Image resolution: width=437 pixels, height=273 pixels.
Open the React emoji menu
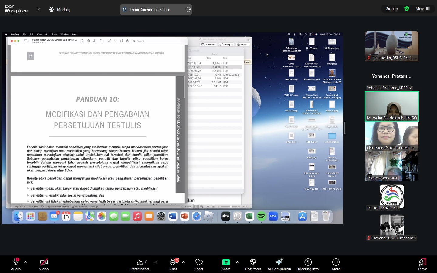pos(199,264)
